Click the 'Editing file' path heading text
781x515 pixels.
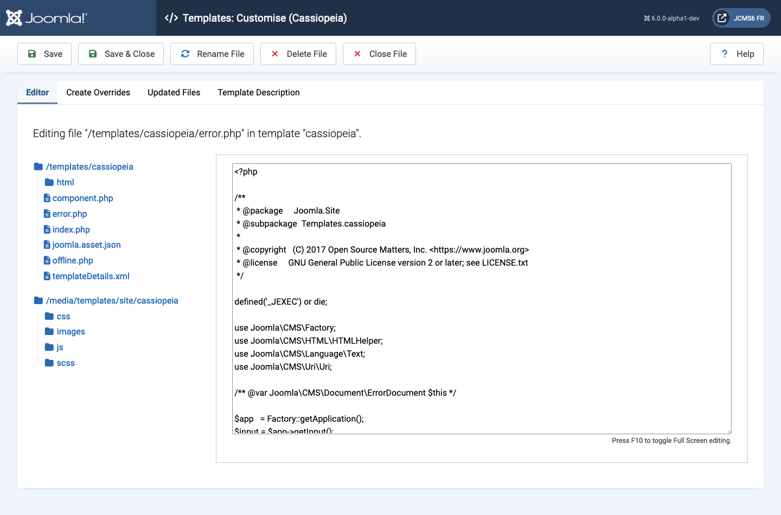coord(197,133)
